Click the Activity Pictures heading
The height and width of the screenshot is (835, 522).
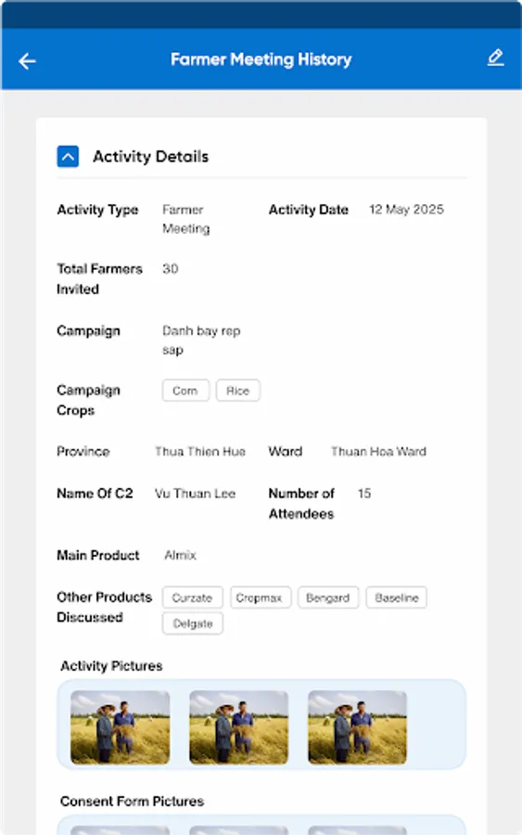click(111, 666)
